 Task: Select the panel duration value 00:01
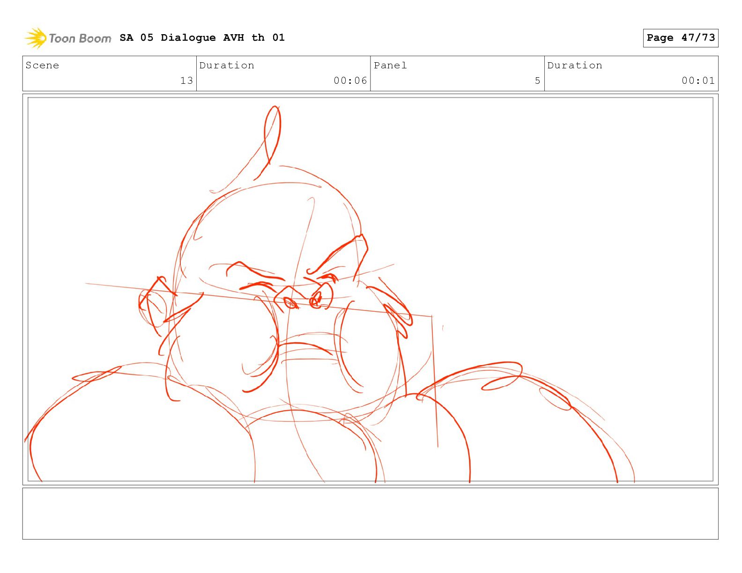click(698, 81)
